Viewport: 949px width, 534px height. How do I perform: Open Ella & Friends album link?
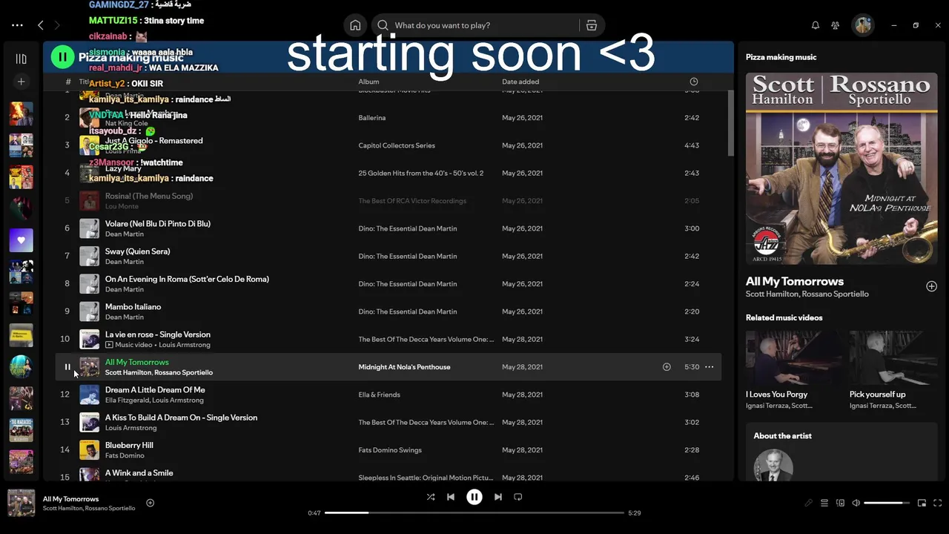click(379, 395)
